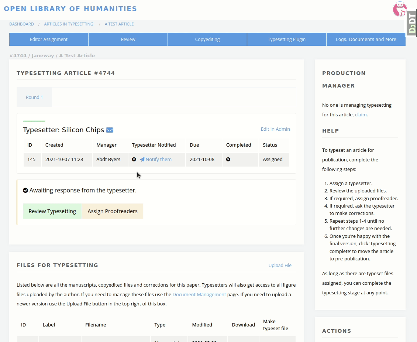Click the user avatar in top right

[399, 9]
